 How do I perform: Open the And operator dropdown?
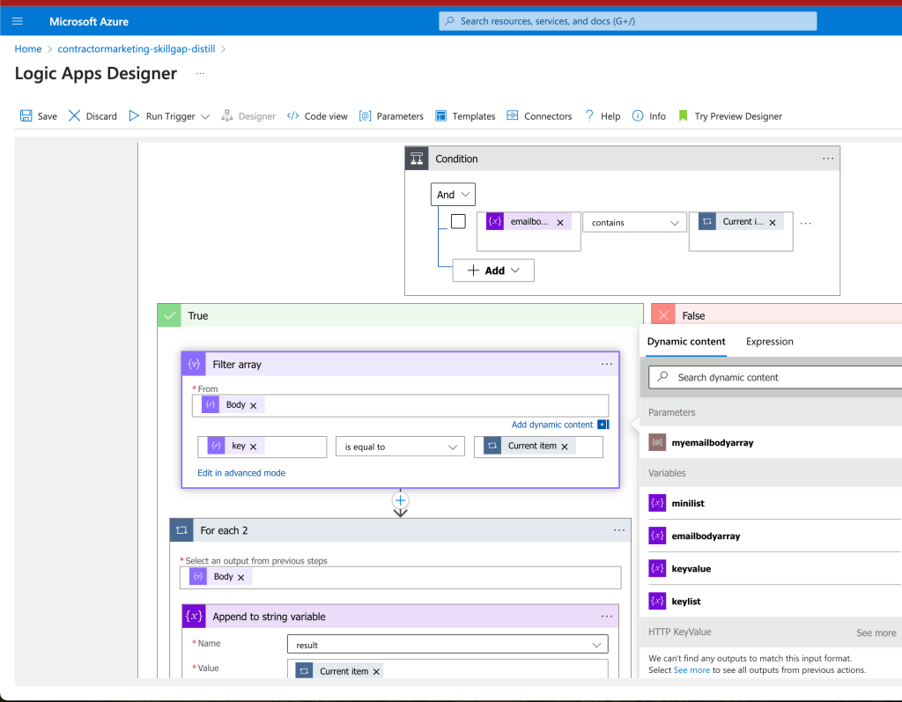[453, 195]
